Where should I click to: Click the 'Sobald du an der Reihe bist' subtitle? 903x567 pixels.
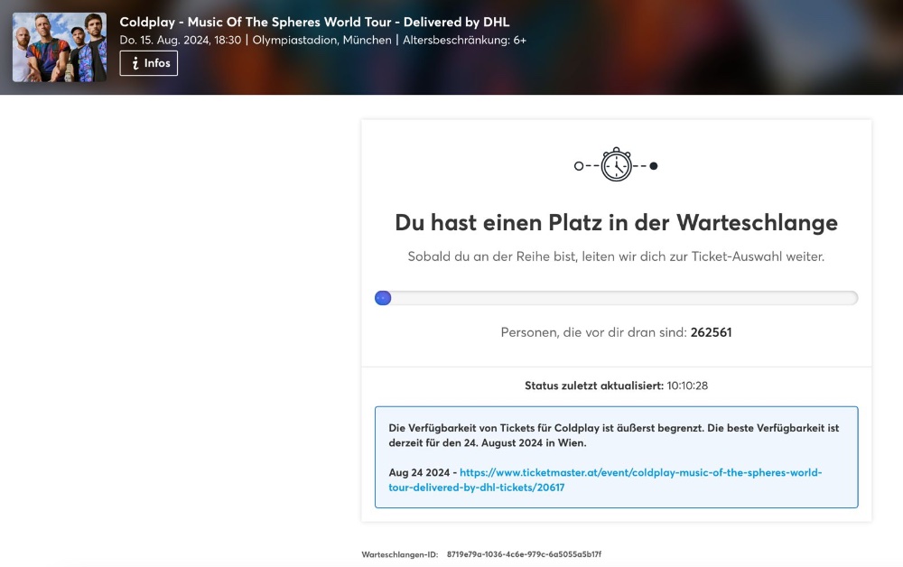coord(616,256)
